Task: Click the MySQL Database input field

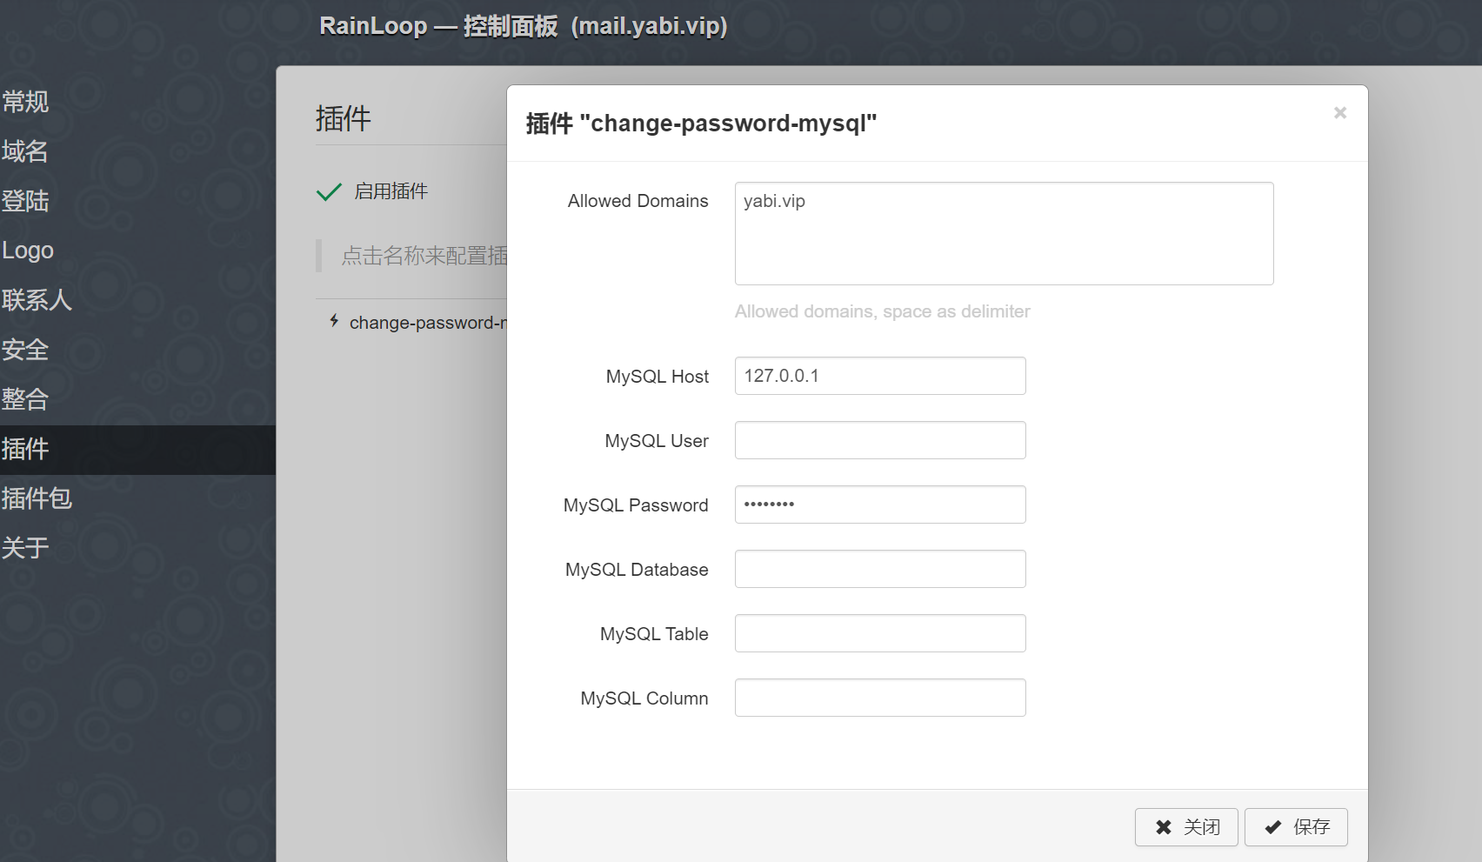Action: [x=880, y=569]
